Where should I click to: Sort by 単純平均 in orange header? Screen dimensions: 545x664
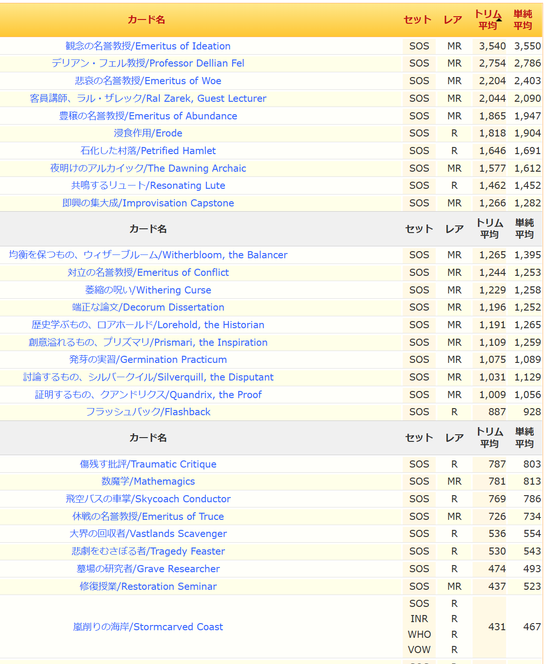click(523, 20)
